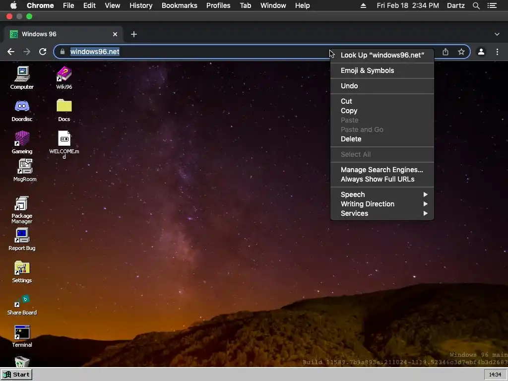This screenshot has height=381, width=508.
Task: Click the Dartz user name
Action: pyautogui.click(x=455, y=5)
